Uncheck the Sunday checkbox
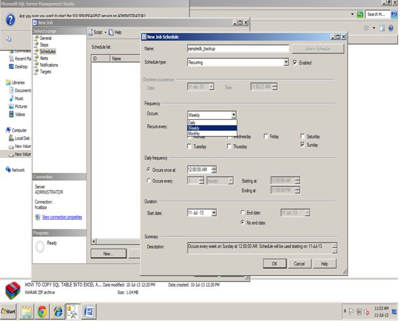Screen dimensions: 400x321 point(303,145)
